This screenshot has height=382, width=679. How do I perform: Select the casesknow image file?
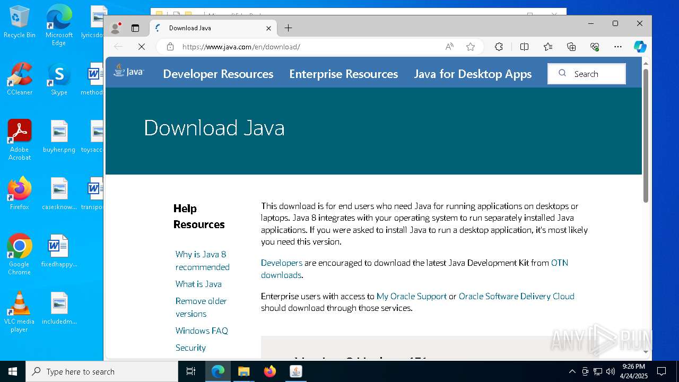pos(59,194)
